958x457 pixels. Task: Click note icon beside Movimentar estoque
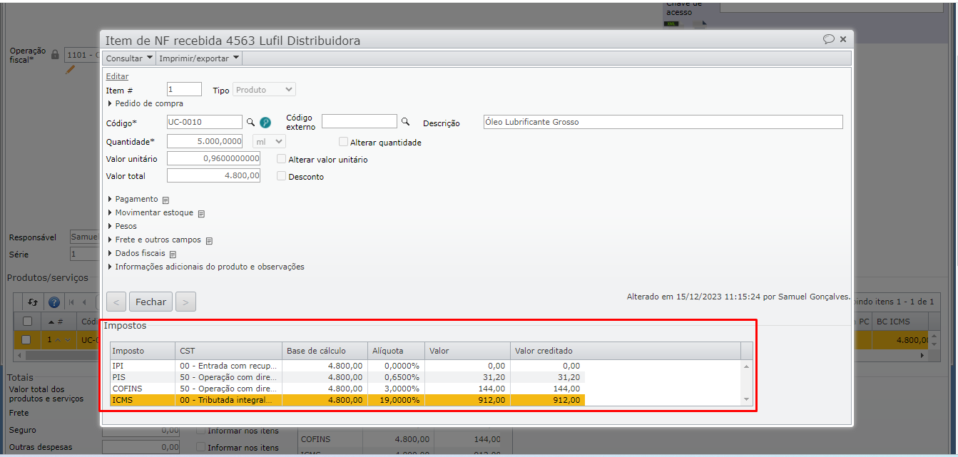coord(201,214)
